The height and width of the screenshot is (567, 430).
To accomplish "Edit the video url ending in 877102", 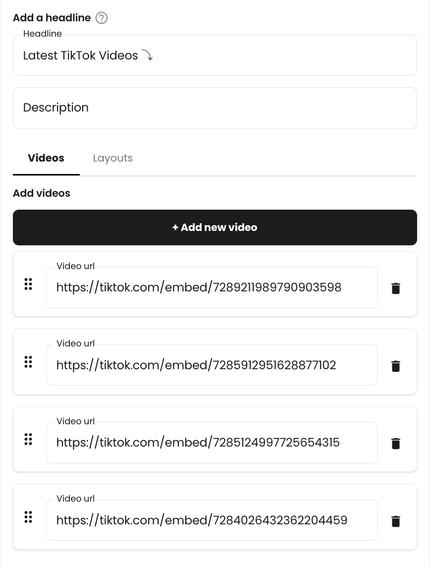I will [212, 365].
